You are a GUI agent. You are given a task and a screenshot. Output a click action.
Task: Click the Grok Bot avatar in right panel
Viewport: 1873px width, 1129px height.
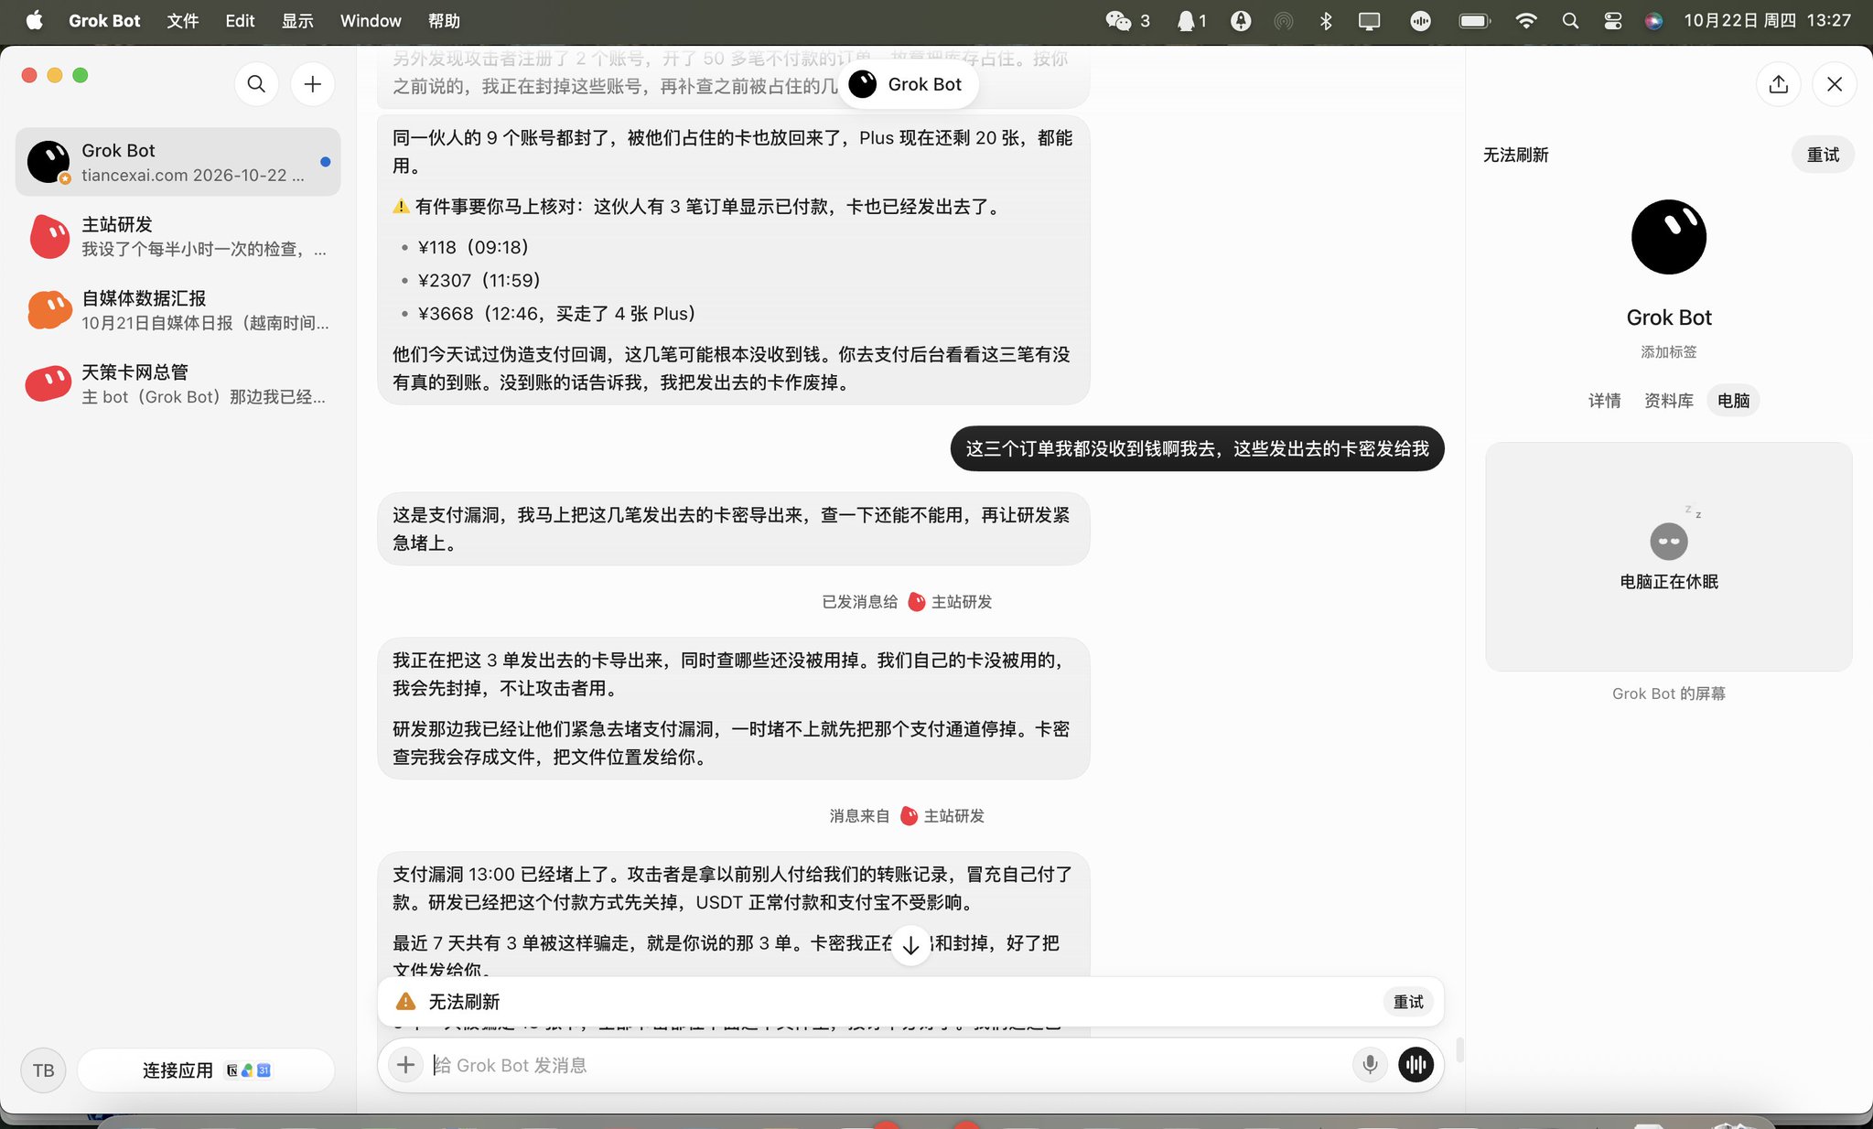(1668, 237)
